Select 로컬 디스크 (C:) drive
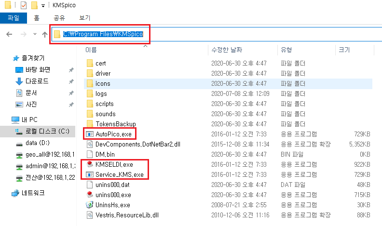Screen dimensions: 382x226 click(47, 132)
